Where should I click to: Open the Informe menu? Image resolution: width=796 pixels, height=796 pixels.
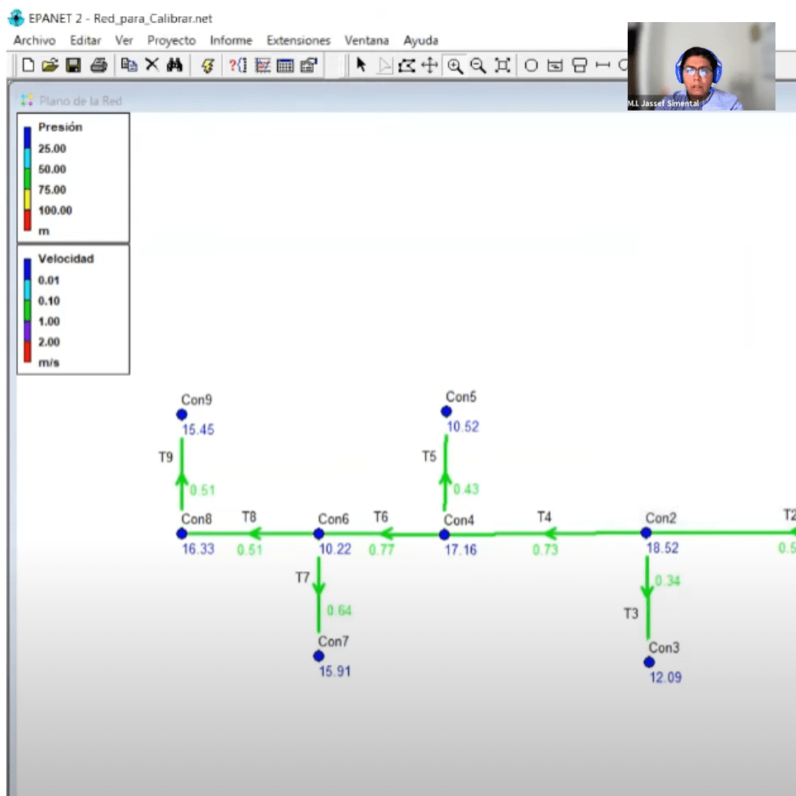point(231,41)
